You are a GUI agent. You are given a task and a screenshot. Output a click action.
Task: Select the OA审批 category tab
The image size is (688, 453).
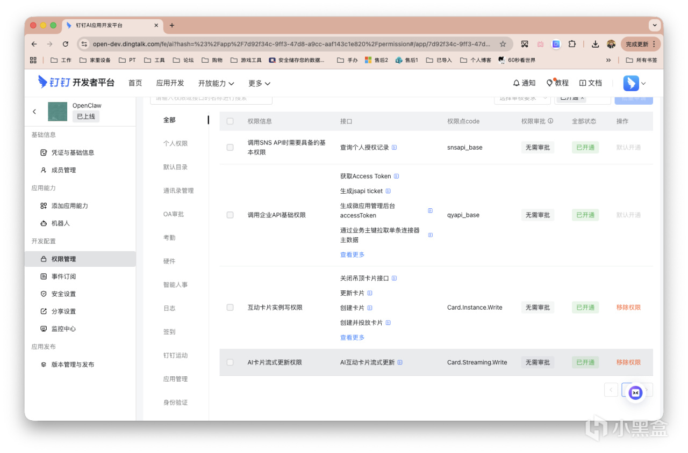(174, 214)
